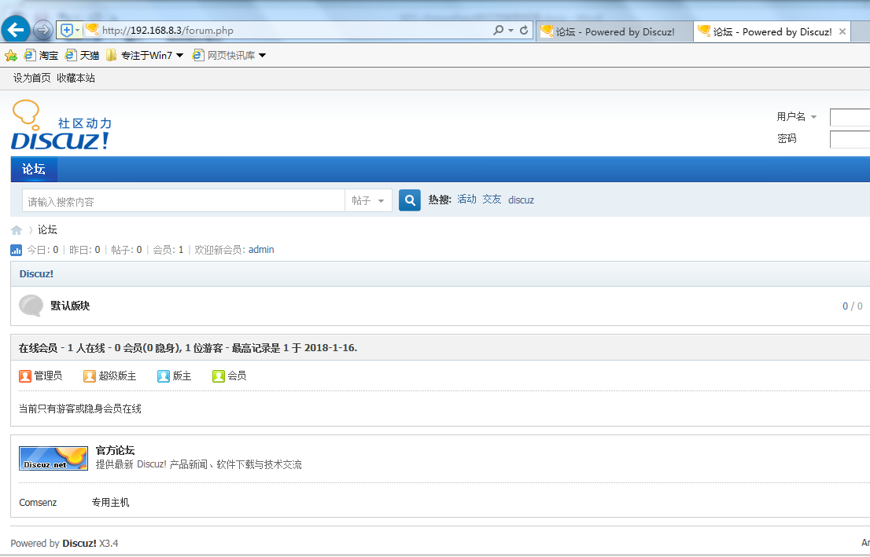Click 收藏本站 link
Image resolution: width=870 pixels, height=557 pixels.
click(x=76, y=78)
